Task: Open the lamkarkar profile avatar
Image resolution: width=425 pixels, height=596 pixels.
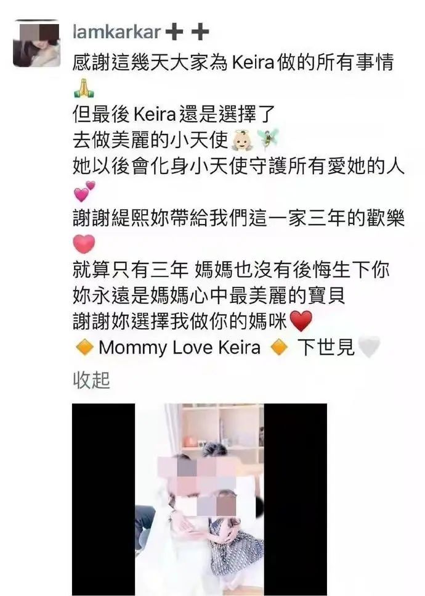Action: pyautogui.click(x=37, y=43)
